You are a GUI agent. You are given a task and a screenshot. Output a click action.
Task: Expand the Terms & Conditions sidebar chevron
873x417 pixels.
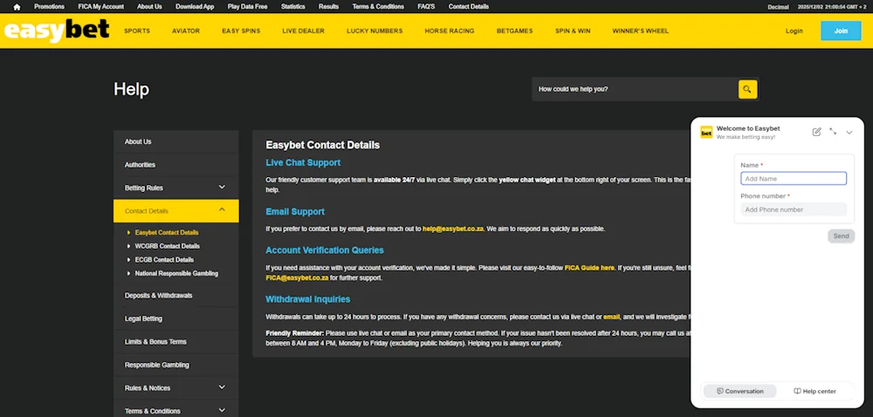click(222, 410)
